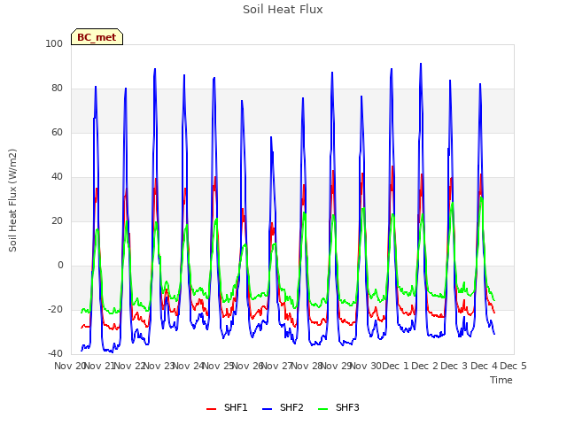
Task: Click the SHF1 legend label
Action: [x=236, y=407]
